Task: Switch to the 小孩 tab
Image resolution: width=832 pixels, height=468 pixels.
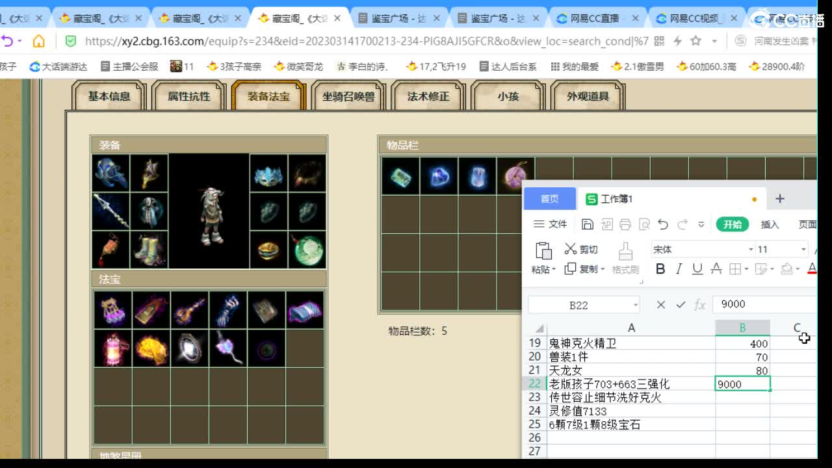Action: 508,96
